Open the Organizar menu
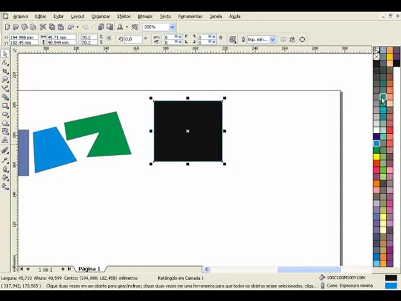This screenshot has height=301, width=401. [x=101, y=16]
